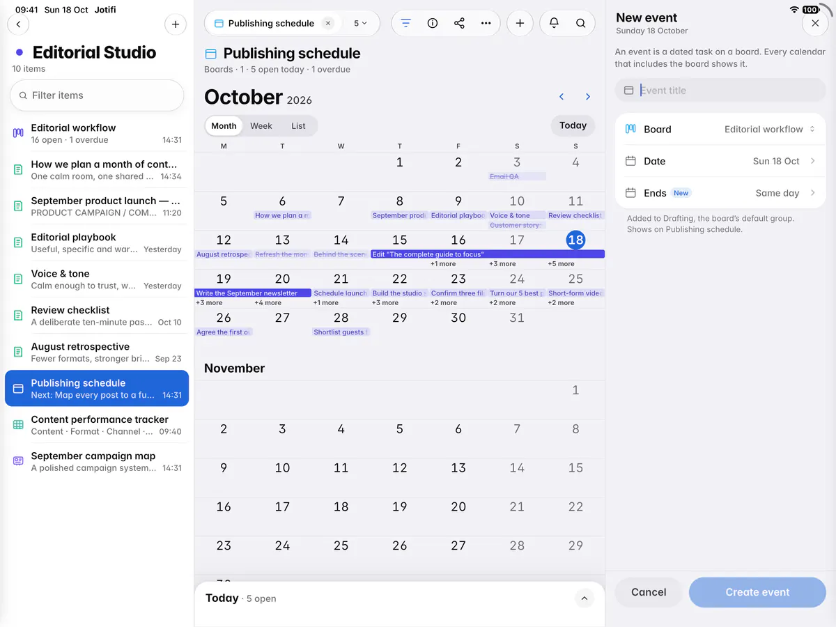
Task: Open Short-form video event on October 25
Action: tap(575, 293)
